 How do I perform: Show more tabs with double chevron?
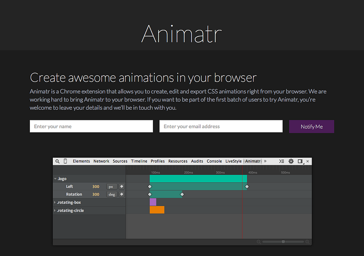tap(265, 161)
